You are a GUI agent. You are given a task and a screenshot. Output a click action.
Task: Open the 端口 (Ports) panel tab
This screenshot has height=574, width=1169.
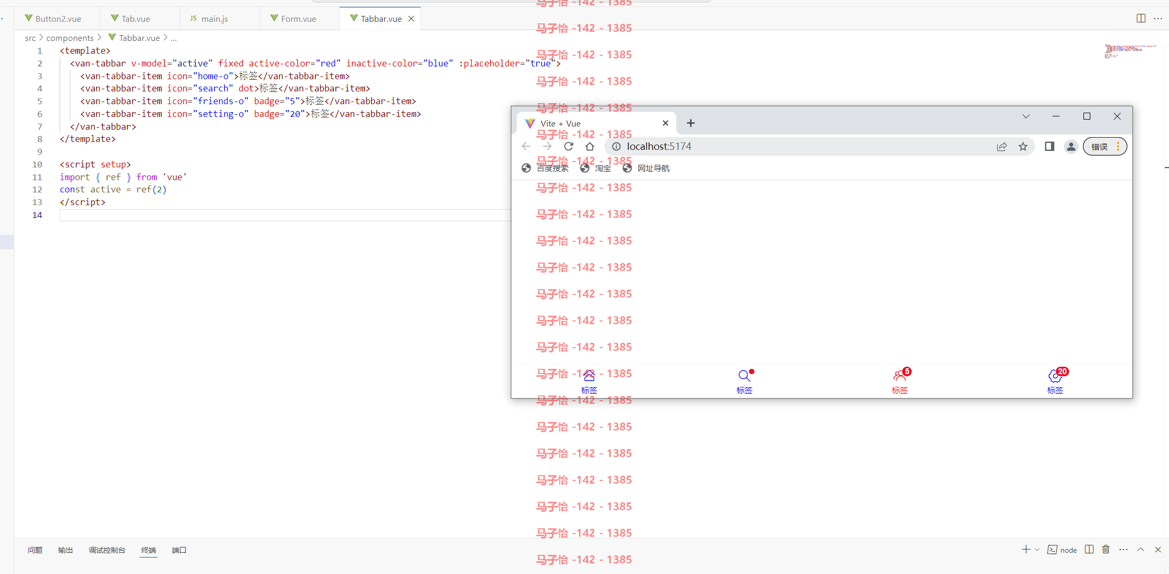click(179, 550)
